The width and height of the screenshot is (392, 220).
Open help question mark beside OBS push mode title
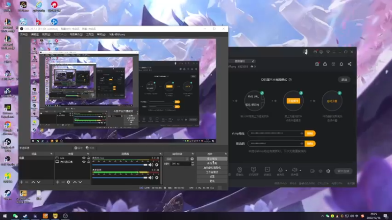point(290,80)
